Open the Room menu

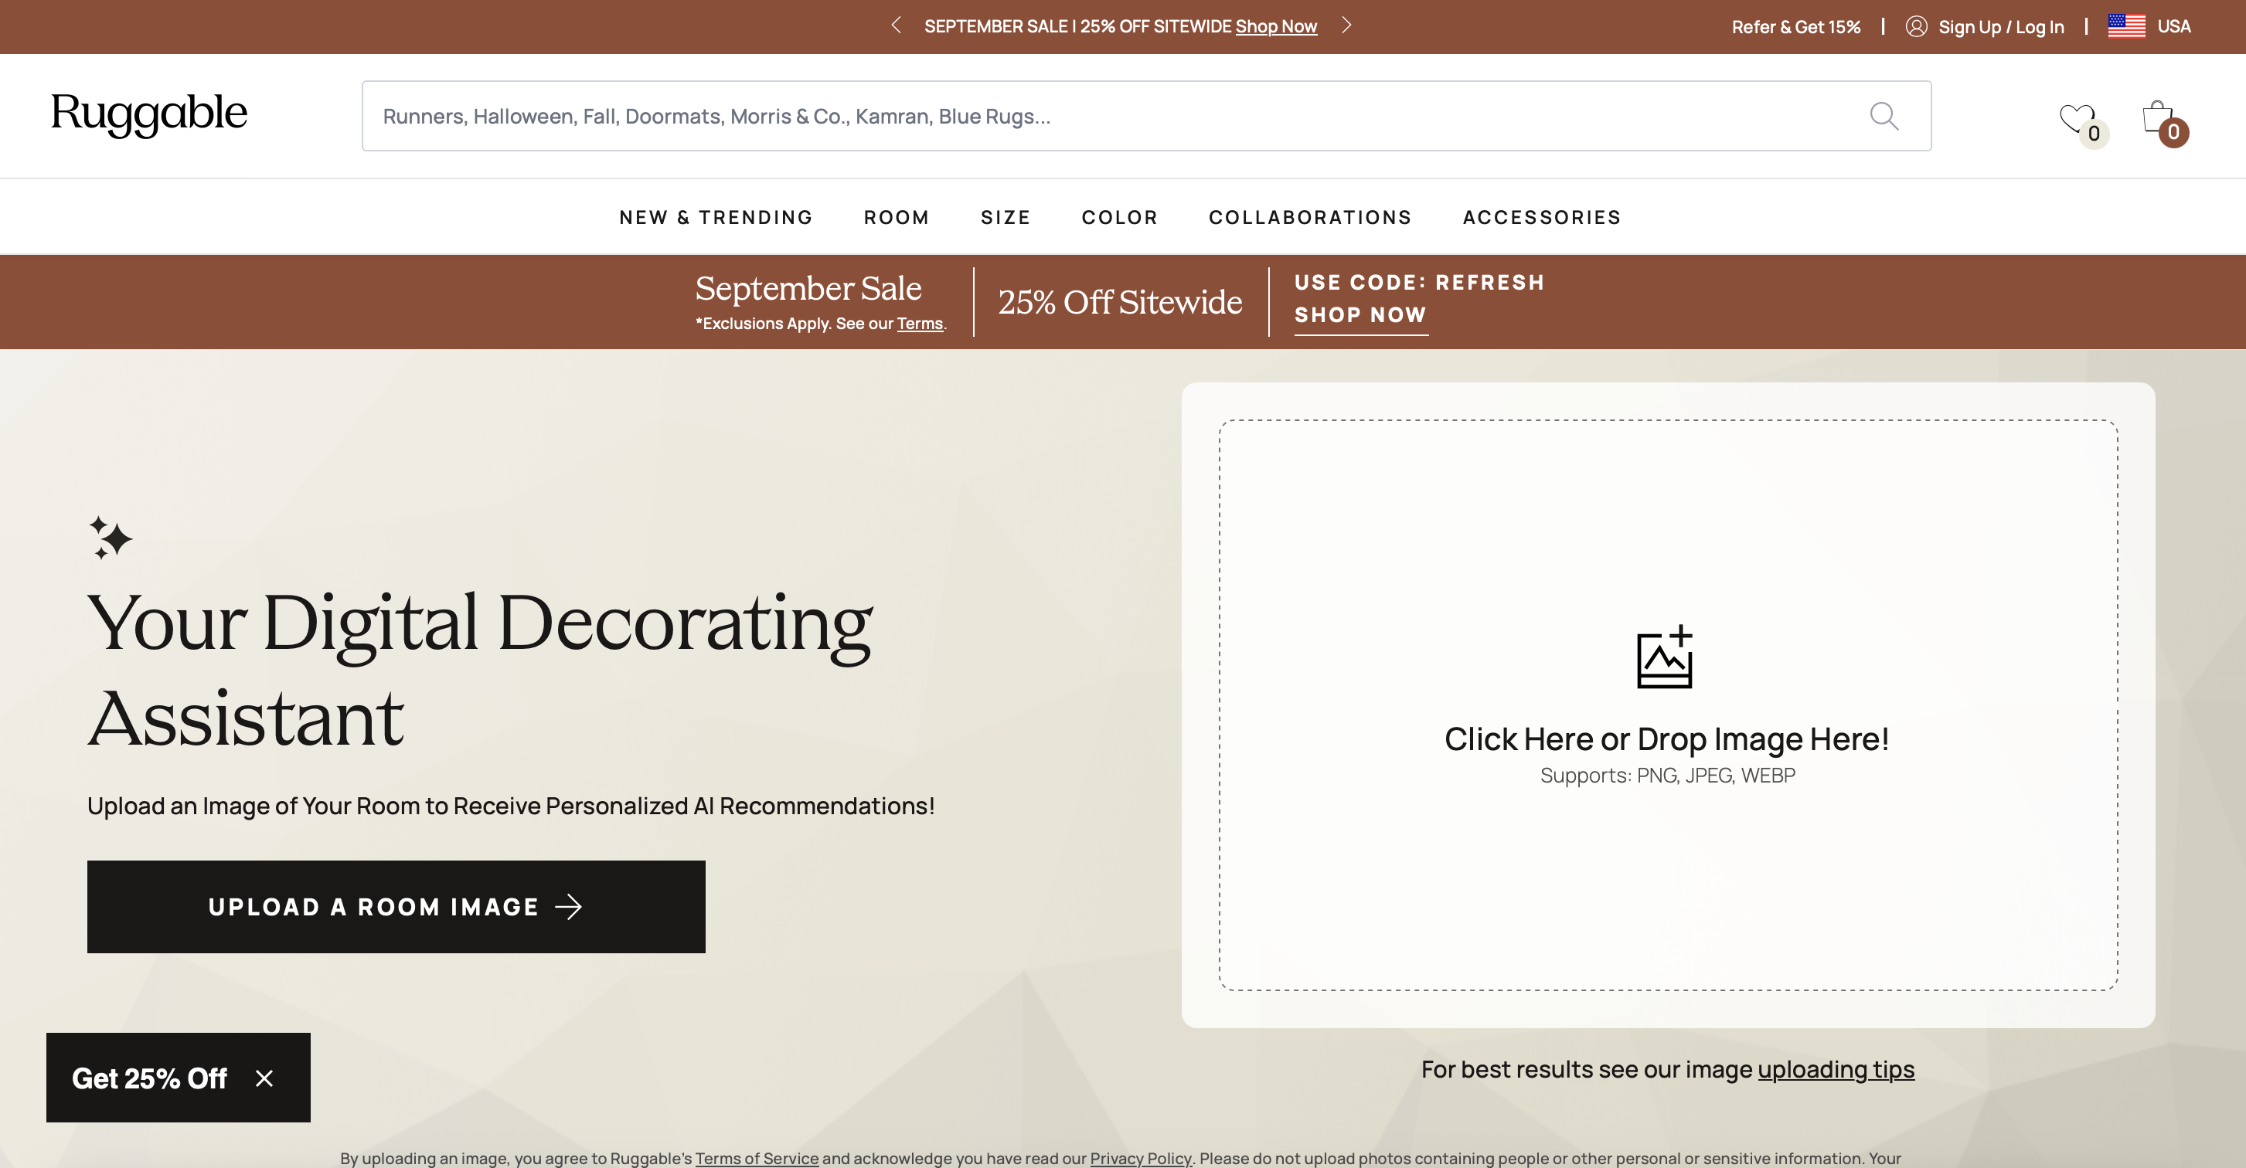point(897,217)
